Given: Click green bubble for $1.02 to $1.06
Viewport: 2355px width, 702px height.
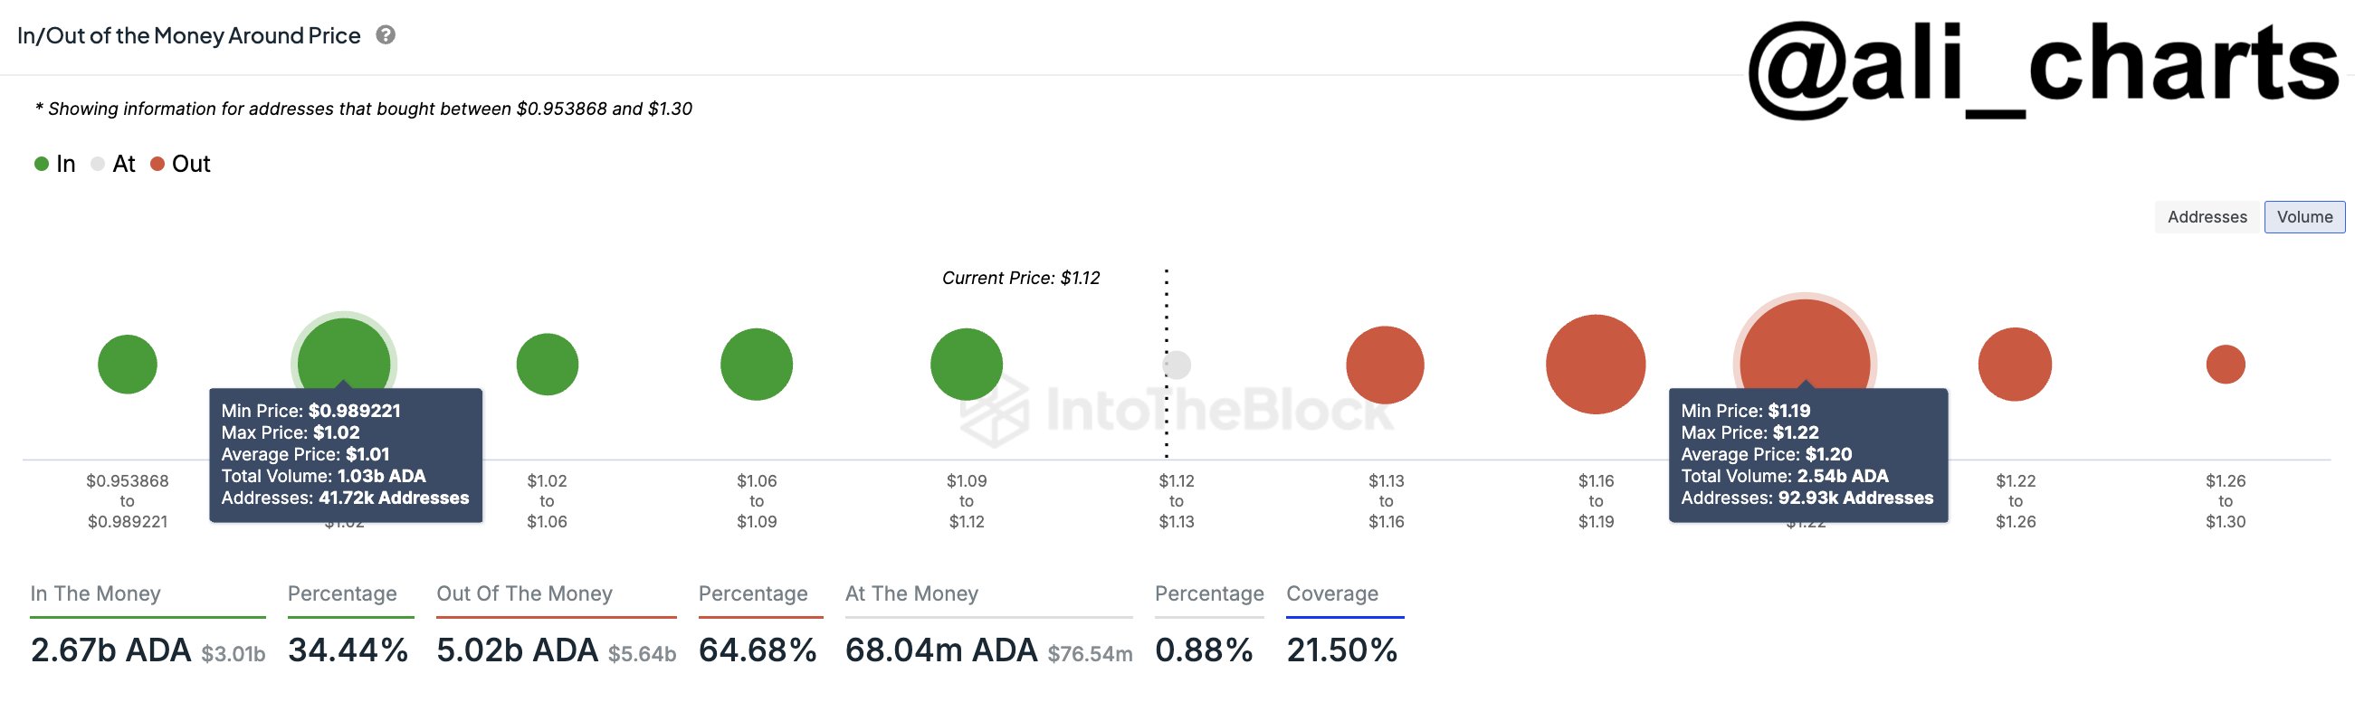Looking at the screenshot, I should (x=547, y=364).
